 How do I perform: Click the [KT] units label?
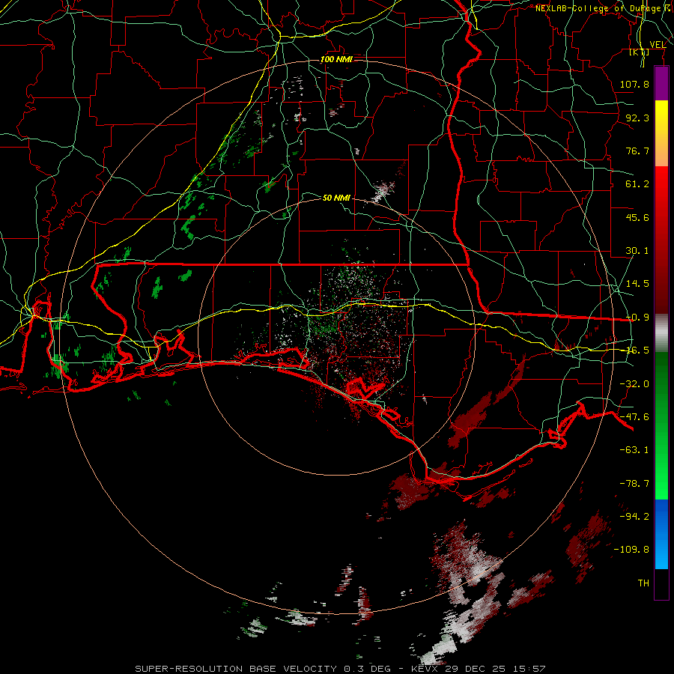click(x=640, y=52)
